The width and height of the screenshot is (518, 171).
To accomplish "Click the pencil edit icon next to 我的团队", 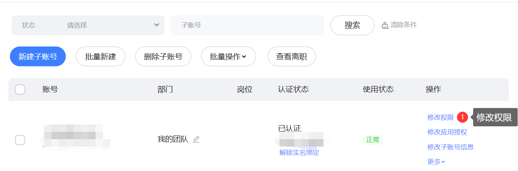I will pyautogui.click(x=196, y=139).
